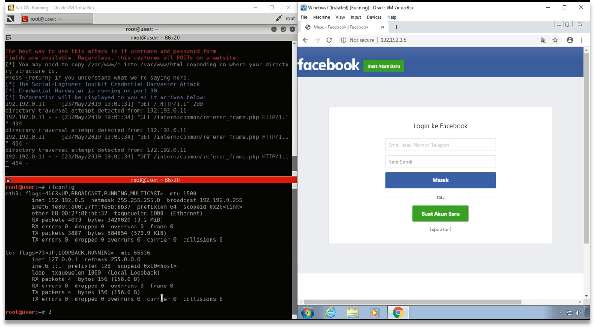This screenshot has width=595, height=329.
Task: Go back in Chrome
Action: click(x=306, y=40)
